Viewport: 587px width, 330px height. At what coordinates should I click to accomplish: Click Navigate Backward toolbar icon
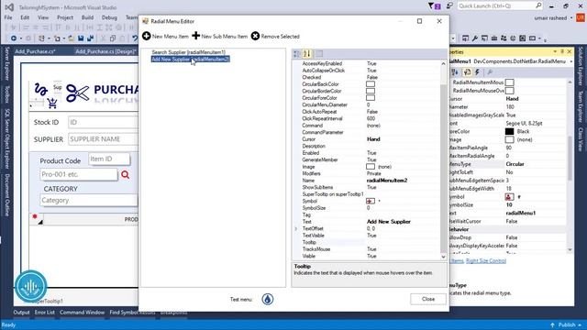pyautogui.click(x=14, y=38)
